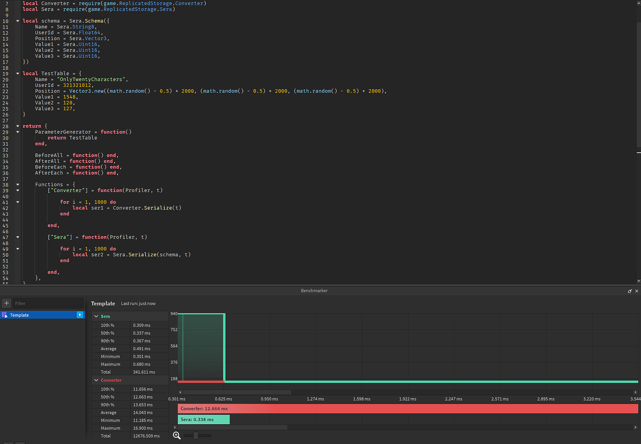Fold the Functions block at line 38
The height and width of the screenshot is (444, 641).
point(17,184)
